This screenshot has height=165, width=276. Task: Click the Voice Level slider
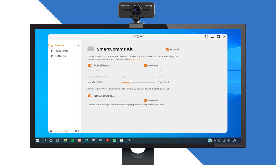[x=142, y=70]
